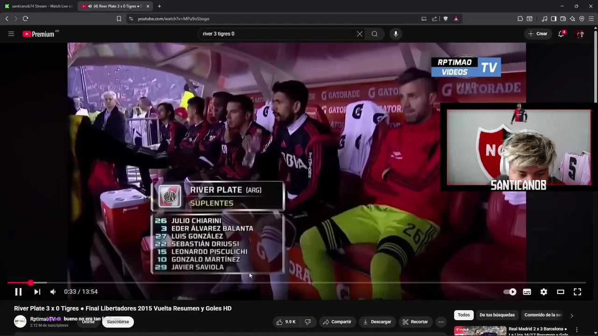Expand more filter chips with right arrow

point(571,315)
